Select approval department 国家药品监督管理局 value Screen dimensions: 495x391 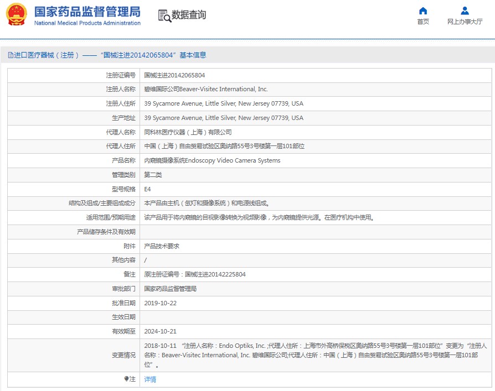click(x=171, y=289)
